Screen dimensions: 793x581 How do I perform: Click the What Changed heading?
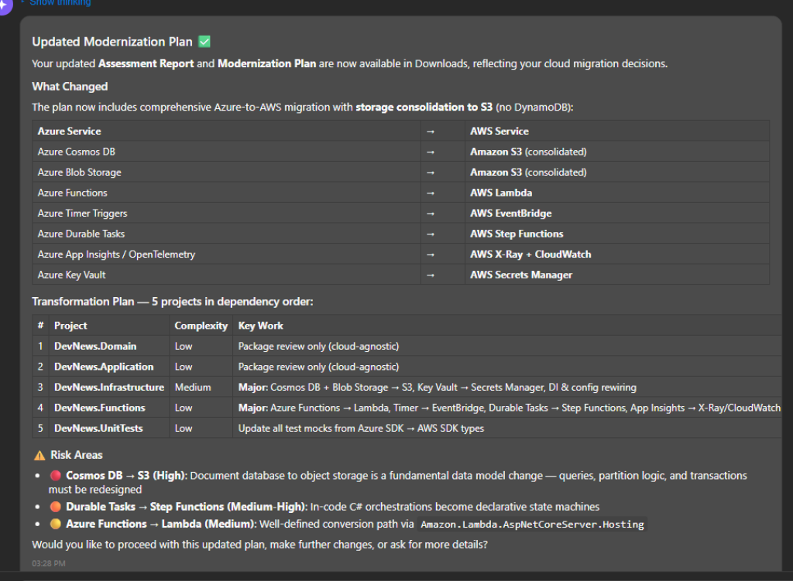[x=70, y=87]
